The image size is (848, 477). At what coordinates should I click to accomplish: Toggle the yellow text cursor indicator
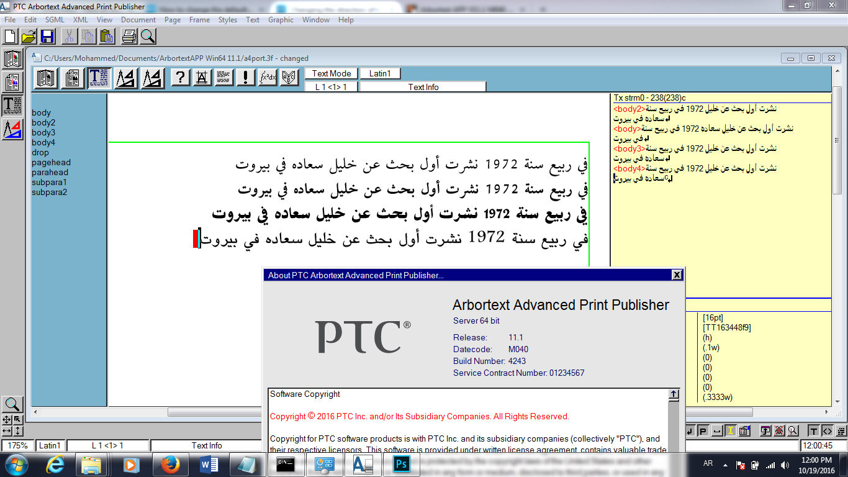pyautogui.click(x=731, y=430)
